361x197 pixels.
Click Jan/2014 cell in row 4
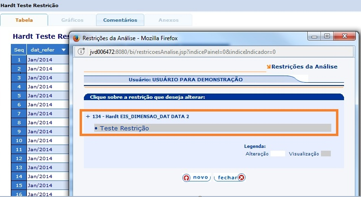click(x=48, y=87)
